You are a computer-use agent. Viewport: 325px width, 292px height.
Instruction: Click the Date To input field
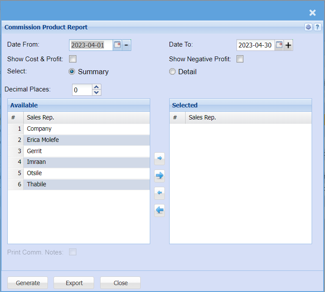(255, 45)
